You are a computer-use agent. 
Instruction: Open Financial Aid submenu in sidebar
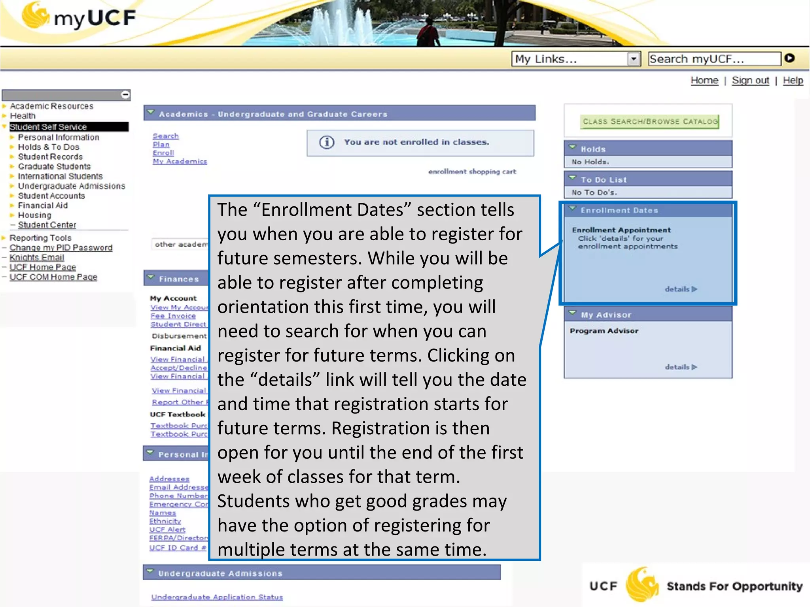pos(43,205)
